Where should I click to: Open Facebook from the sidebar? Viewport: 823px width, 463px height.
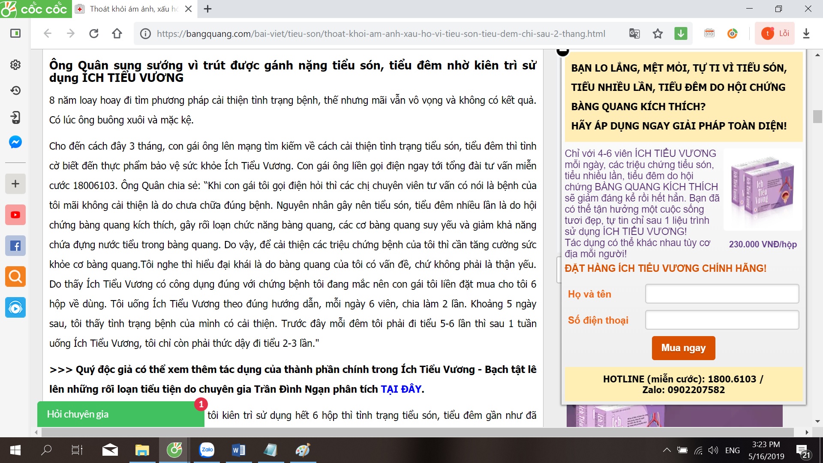pos(15,246)
